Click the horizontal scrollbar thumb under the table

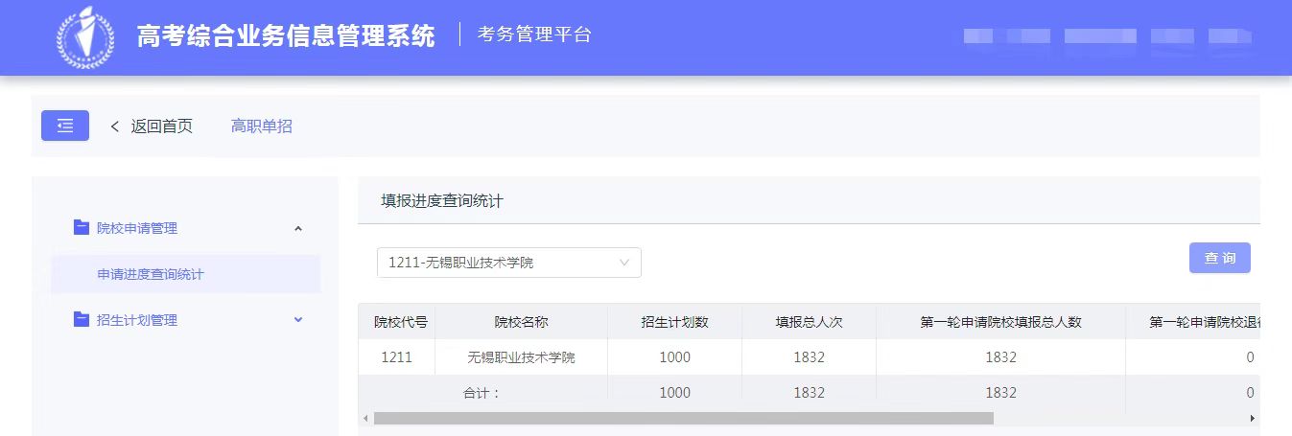683,419
